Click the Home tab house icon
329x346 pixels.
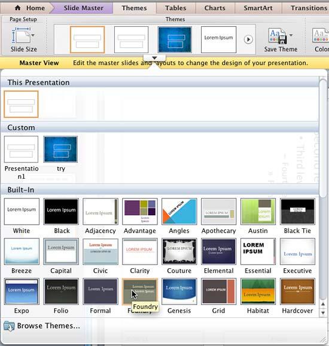18,8
